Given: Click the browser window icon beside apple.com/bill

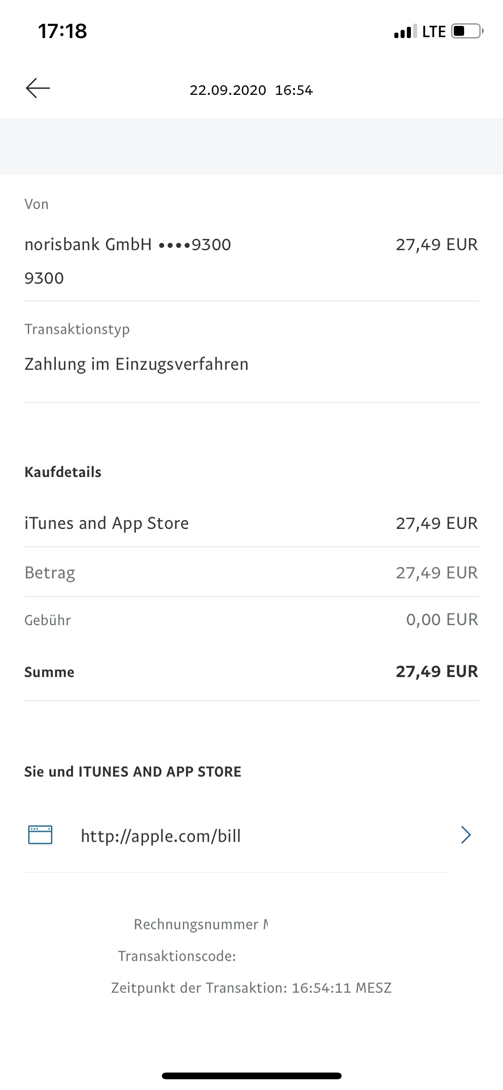Looking at the screenshot, I should (40, 835).
